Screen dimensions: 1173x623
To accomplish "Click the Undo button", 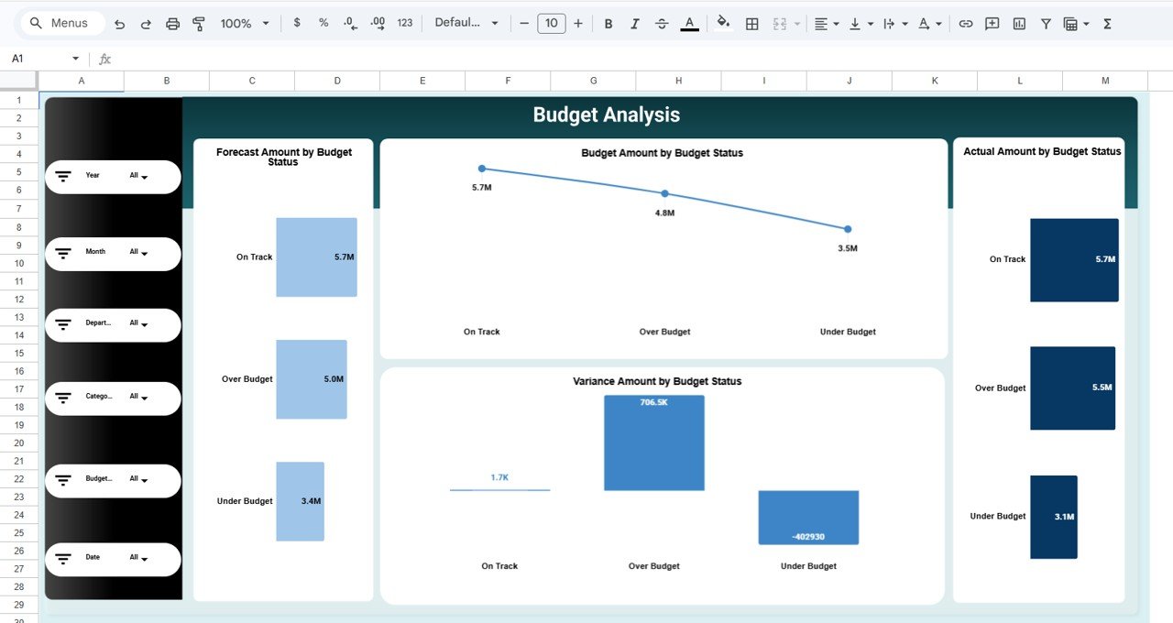I will [119, 23].
